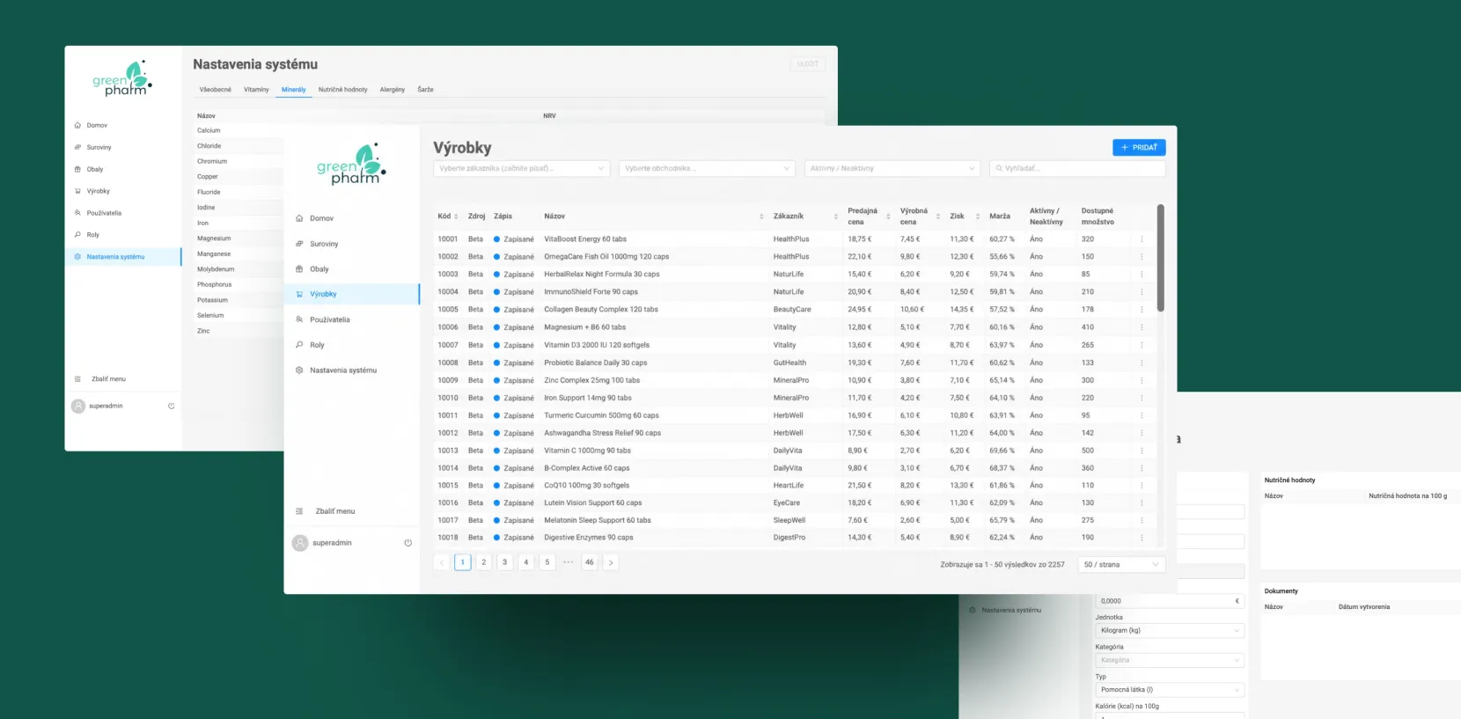Open row actions menu for Digestive Enzymes 90 caps
This screenshot has height=719, width=1461.
point(1142,538)
